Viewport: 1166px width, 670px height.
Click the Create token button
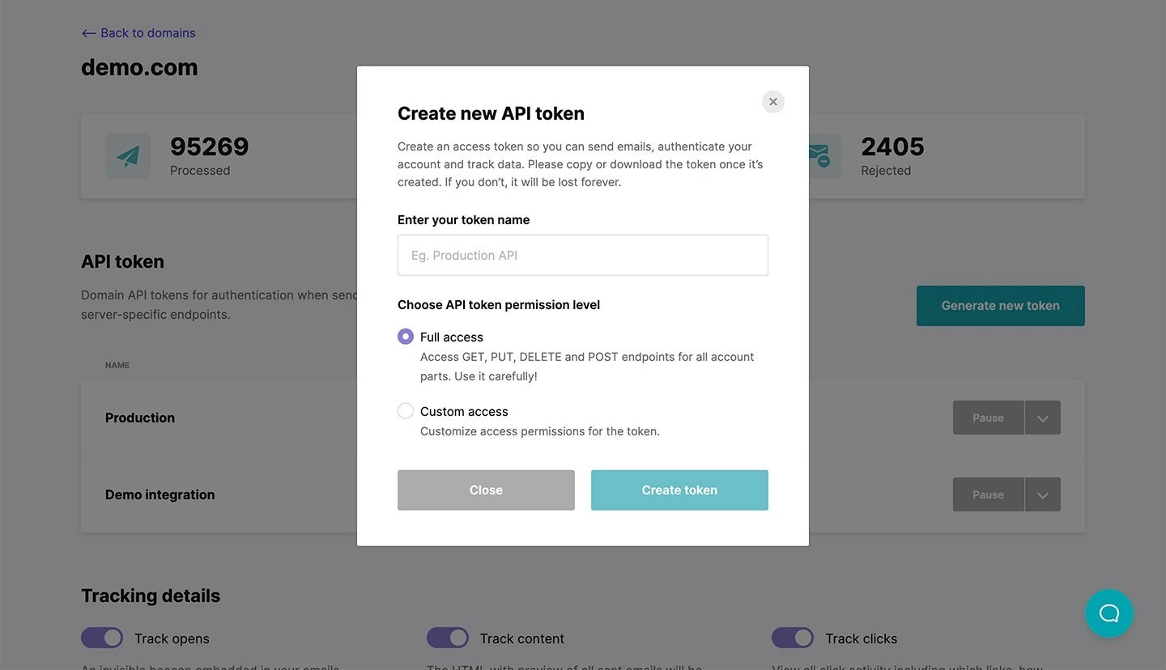coord(679,490)
